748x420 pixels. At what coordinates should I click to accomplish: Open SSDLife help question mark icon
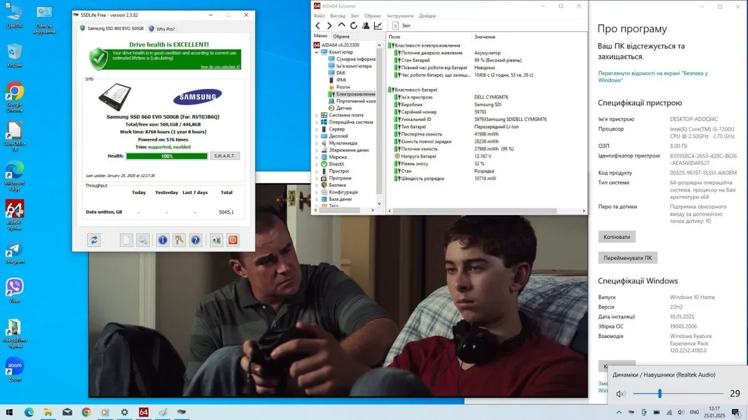pyautogui.click(x=196, y=240)
